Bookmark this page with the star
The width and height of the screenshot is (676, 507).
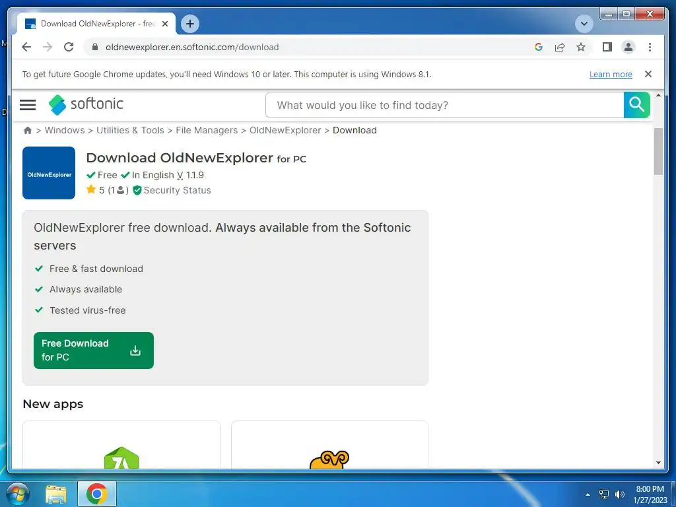[x=581, y=47]
